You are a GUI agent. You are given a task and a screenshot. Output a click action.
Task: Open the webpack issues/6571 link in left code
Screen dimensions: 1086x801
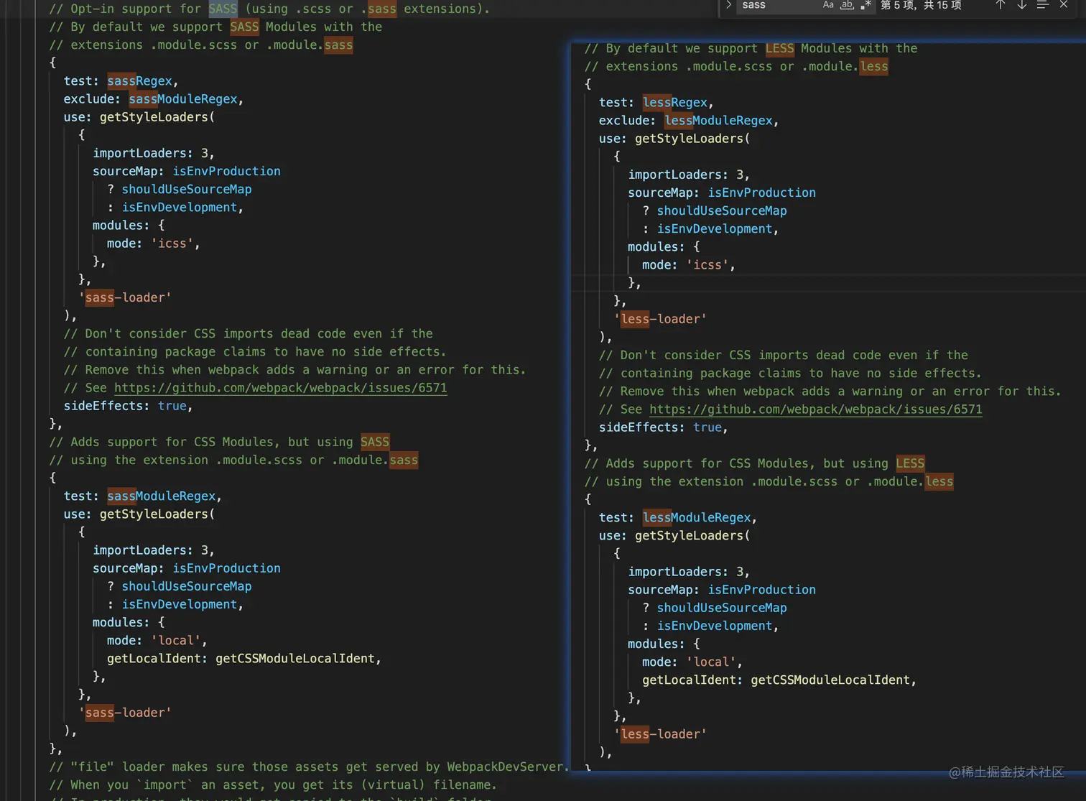[281, 388]
